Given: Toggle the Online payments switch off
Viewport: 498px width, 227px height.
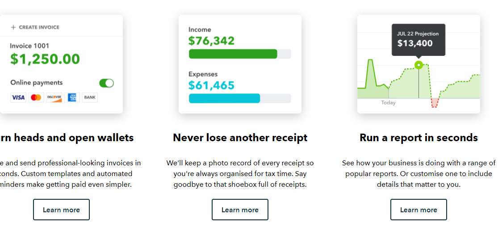Looking at the screenshot, I should [106, 83].
